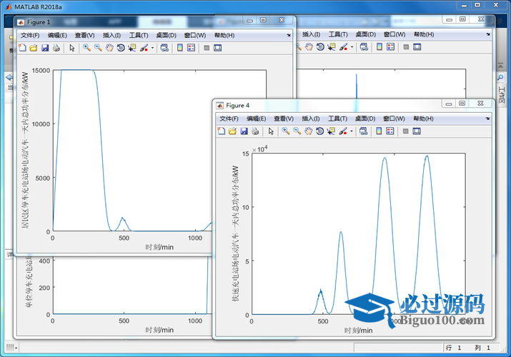Click Legend icon in background figure toolbar
This screenshot has width=511, height=357.
tap(390, 47)
